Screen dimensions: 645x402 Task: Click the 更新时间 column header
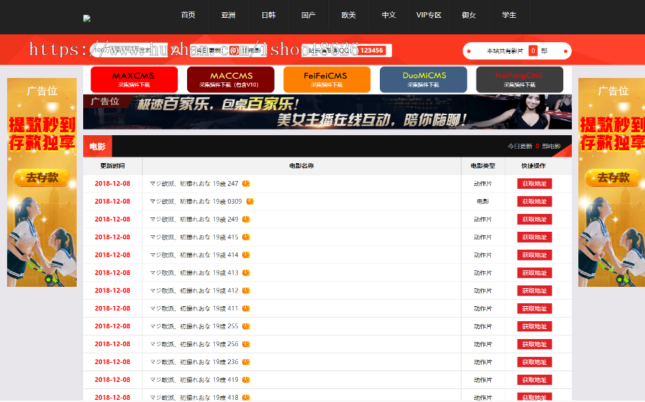click(x=113, y=166)
